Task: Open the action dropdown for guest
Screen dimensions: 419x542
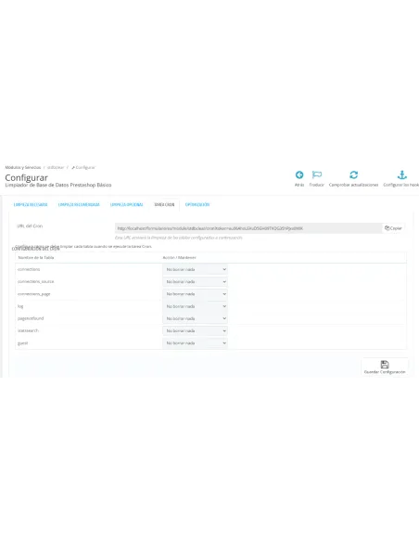Action: click(195, 342)
